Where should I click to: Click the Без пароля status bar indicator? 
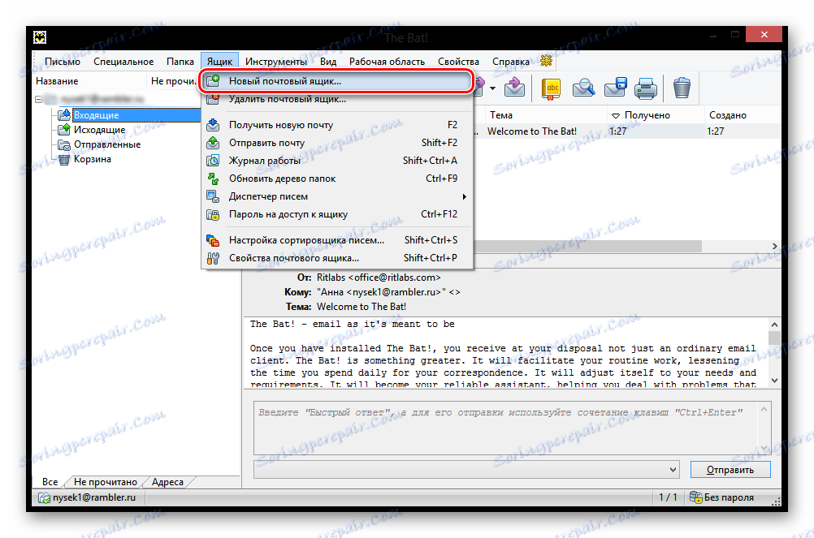point(722,497)
